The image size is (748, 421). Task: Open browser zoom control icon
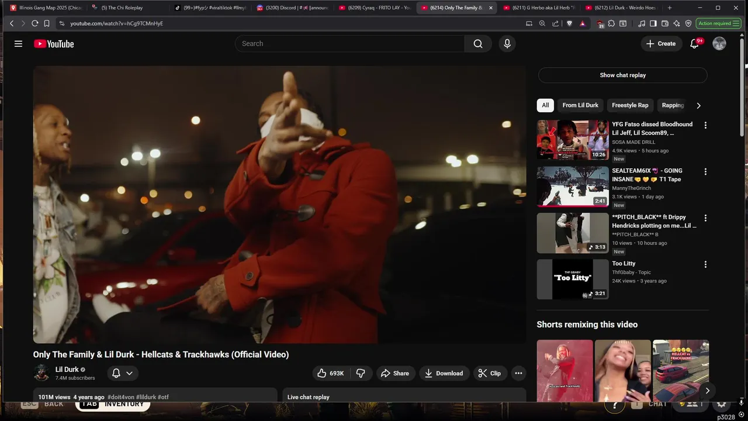click(x=542, y=23)
